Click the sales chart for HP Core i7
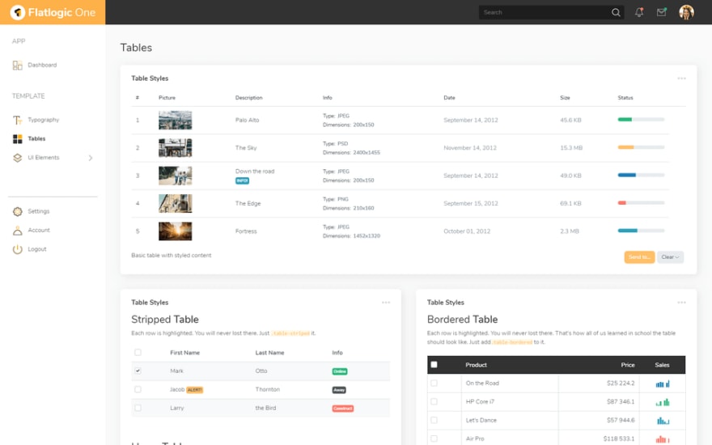Viewport: 712px width, 445px height. [663, 402]
